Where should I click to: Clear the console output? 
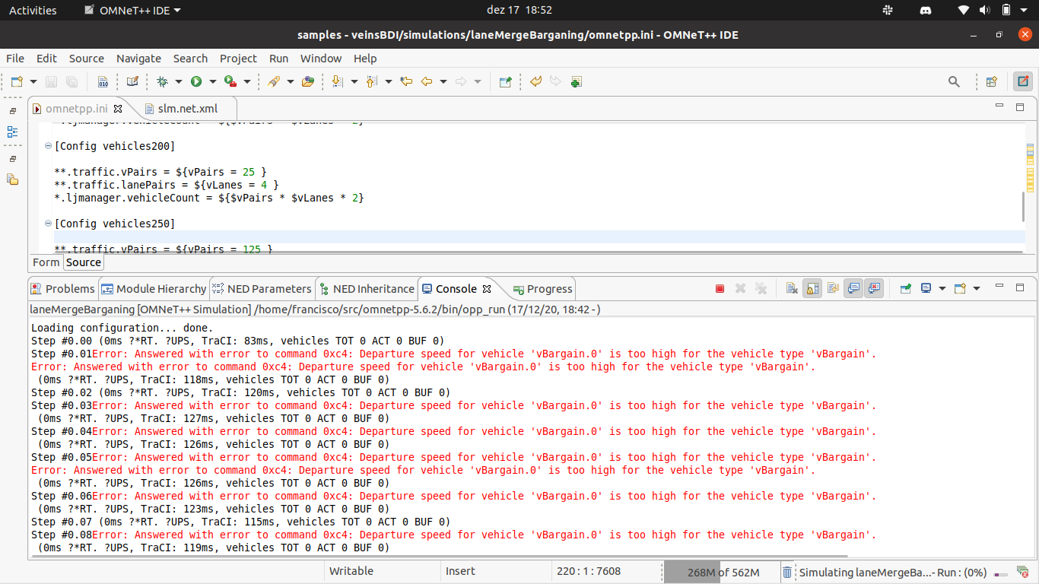(792, 289)
